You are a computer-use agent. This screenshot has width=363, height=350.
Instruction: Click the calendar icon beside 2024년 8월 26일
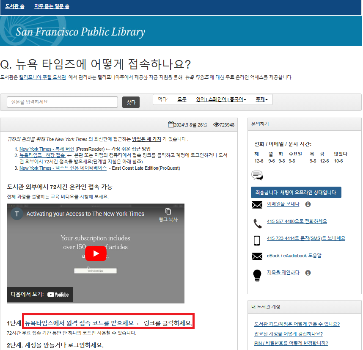[x=171, y=124]
